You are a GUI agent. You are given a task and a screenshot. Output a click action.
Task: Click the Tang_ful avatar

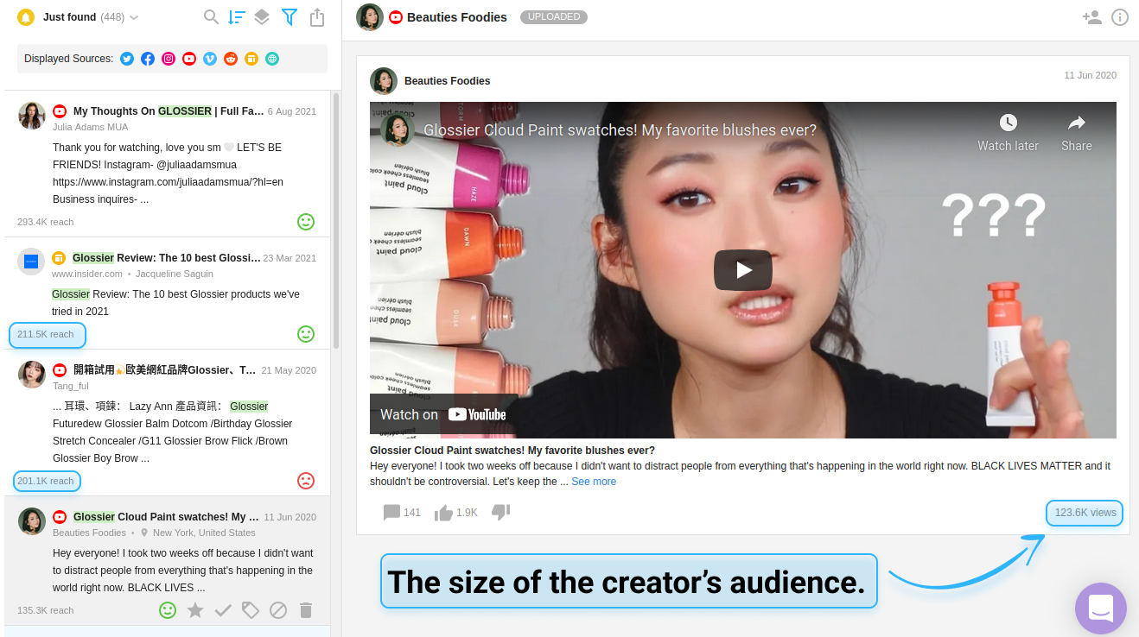pos(32,375)
